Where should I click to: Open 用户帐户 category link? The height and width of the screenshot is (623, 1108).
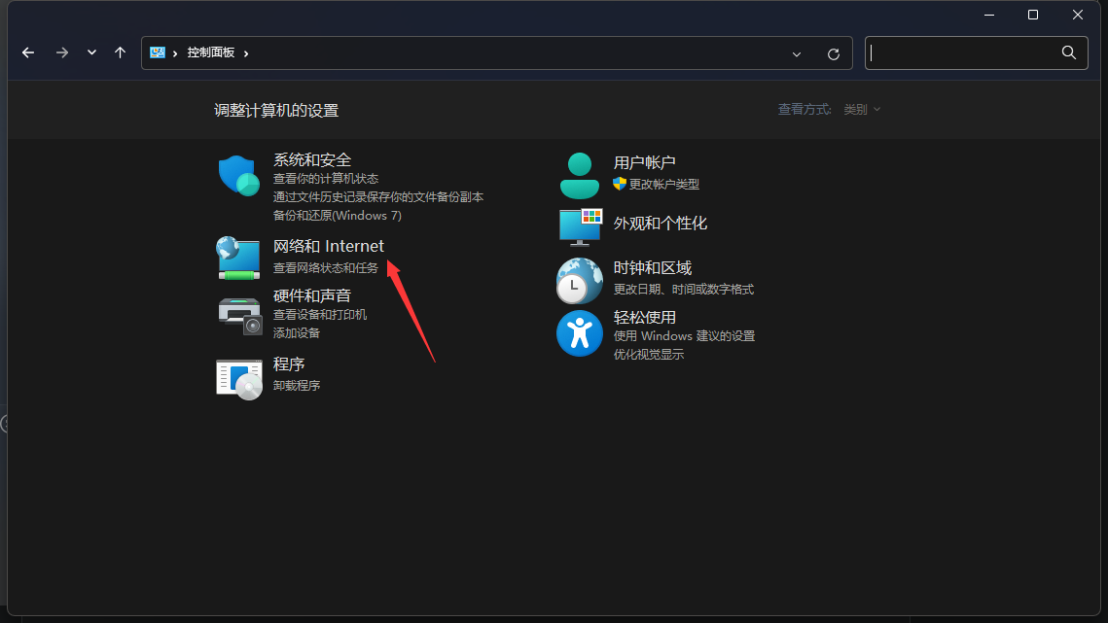pyautogui.click(x=644, y=162)
